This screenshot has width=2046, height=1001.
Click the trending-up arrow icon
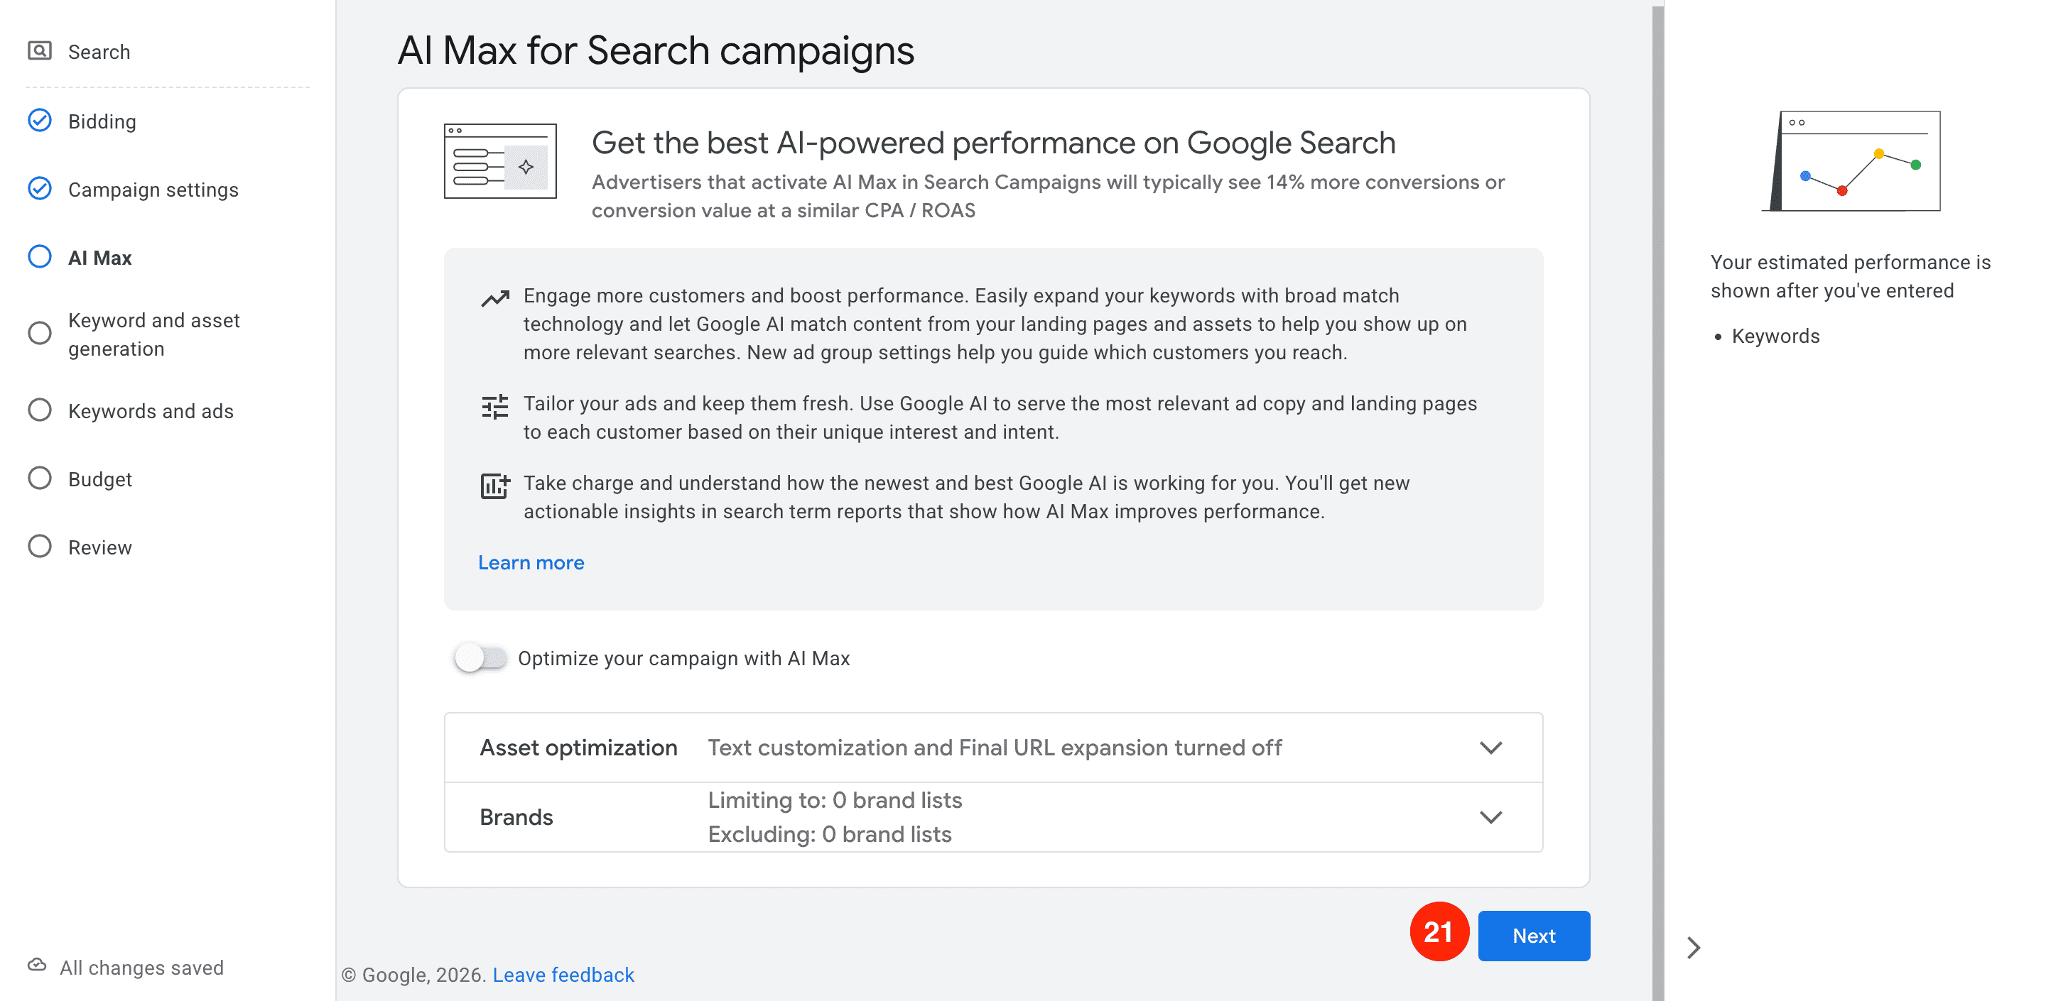495,298
